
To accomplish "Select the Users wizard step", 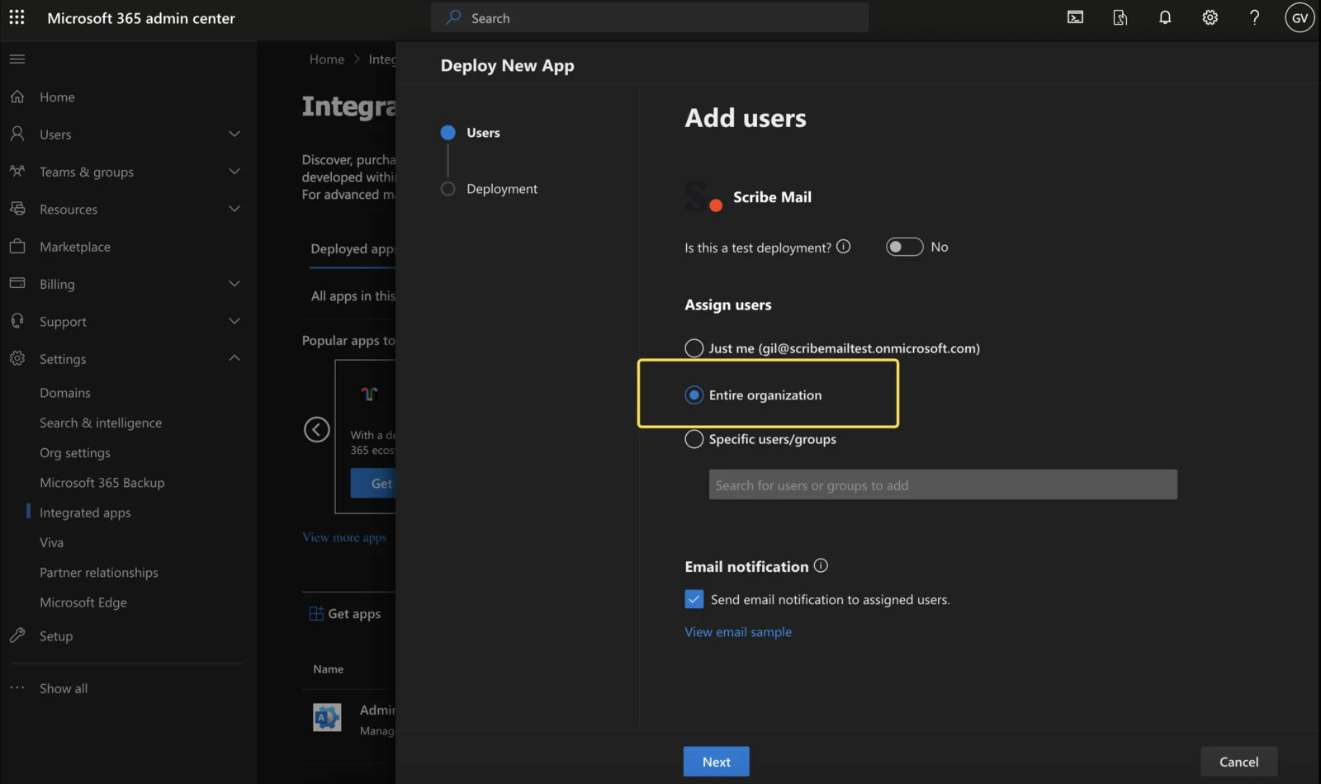I will tap(483, 133).
